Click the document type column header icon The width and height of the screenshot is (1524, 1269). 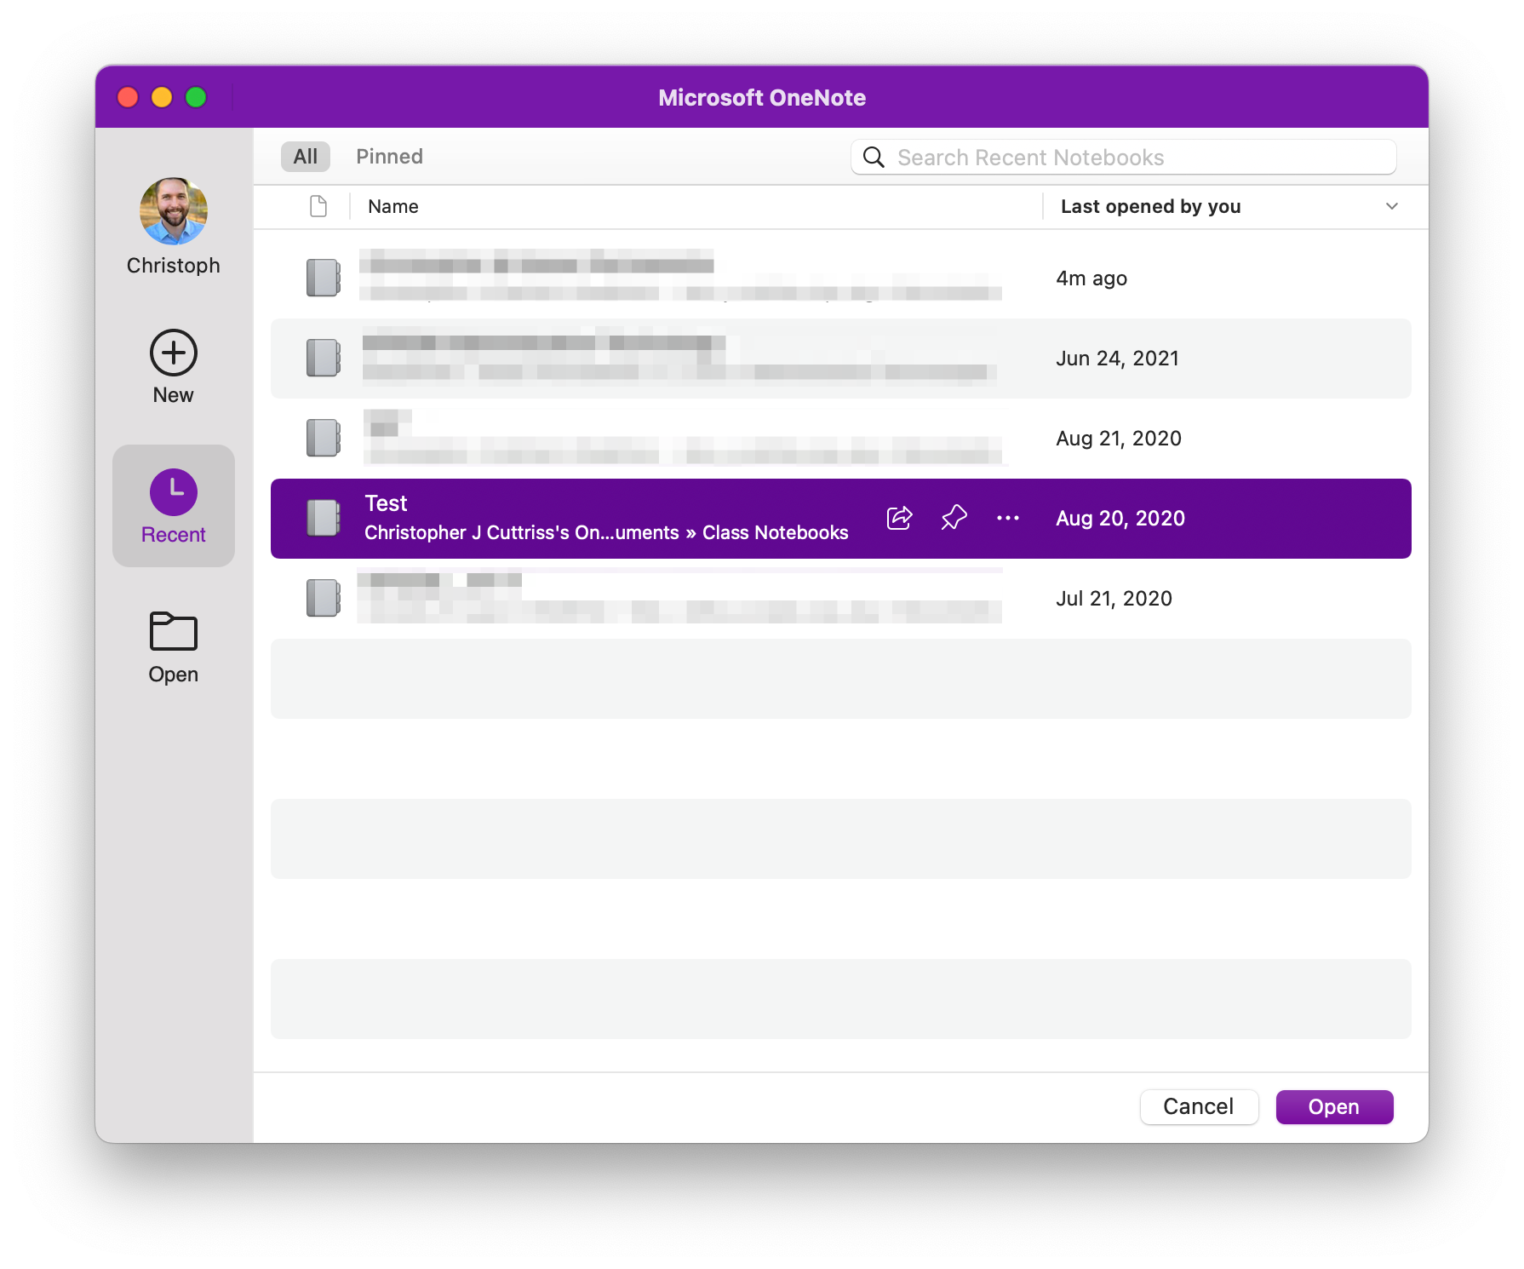pos(318,206)
